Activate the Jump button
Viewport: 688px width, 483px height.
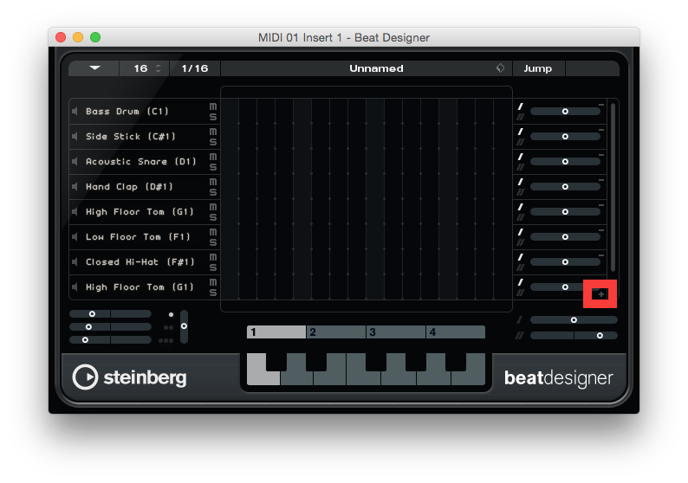(x=538, y=68)
